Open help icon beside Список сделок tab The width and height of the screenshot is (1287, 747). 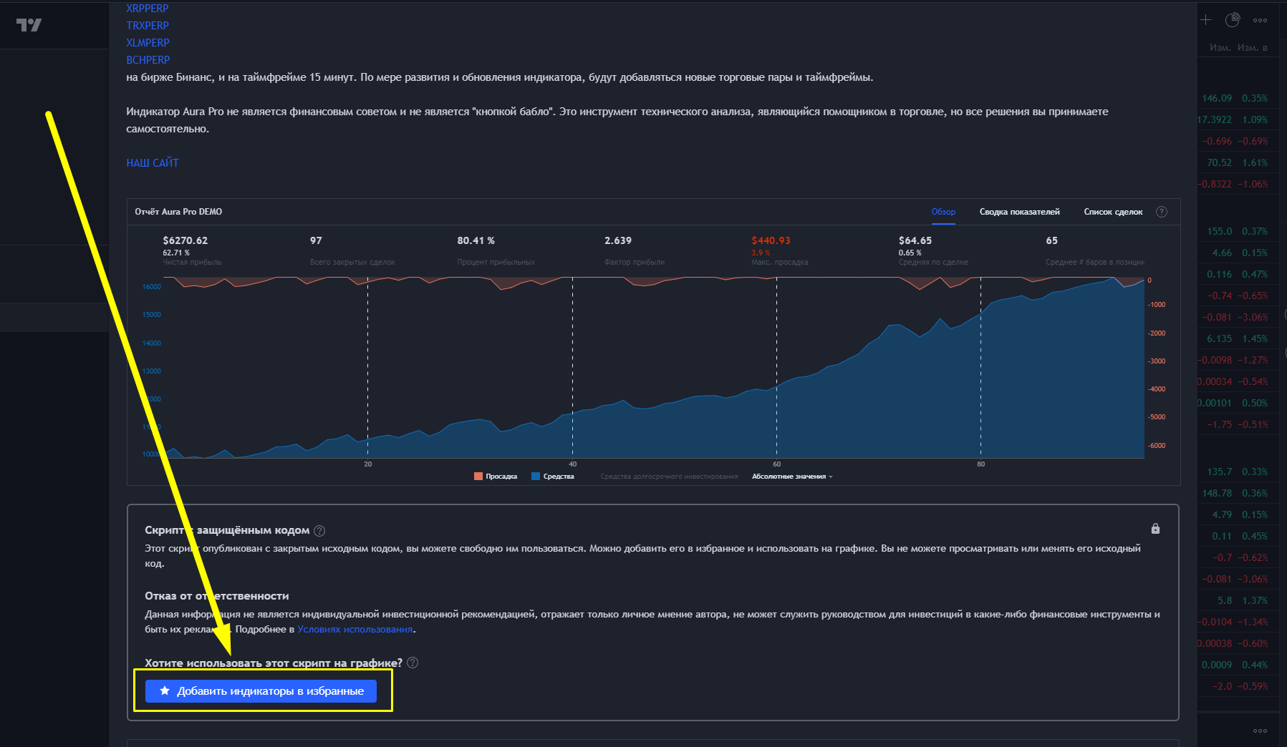click(1162, 212)
